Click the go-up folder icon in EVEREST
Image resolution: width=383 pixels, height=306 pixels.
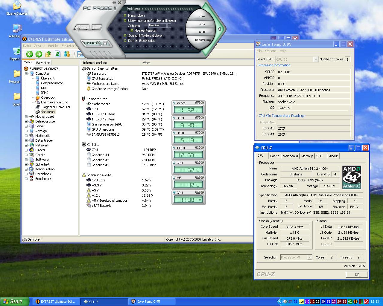(x=48, y=54)
